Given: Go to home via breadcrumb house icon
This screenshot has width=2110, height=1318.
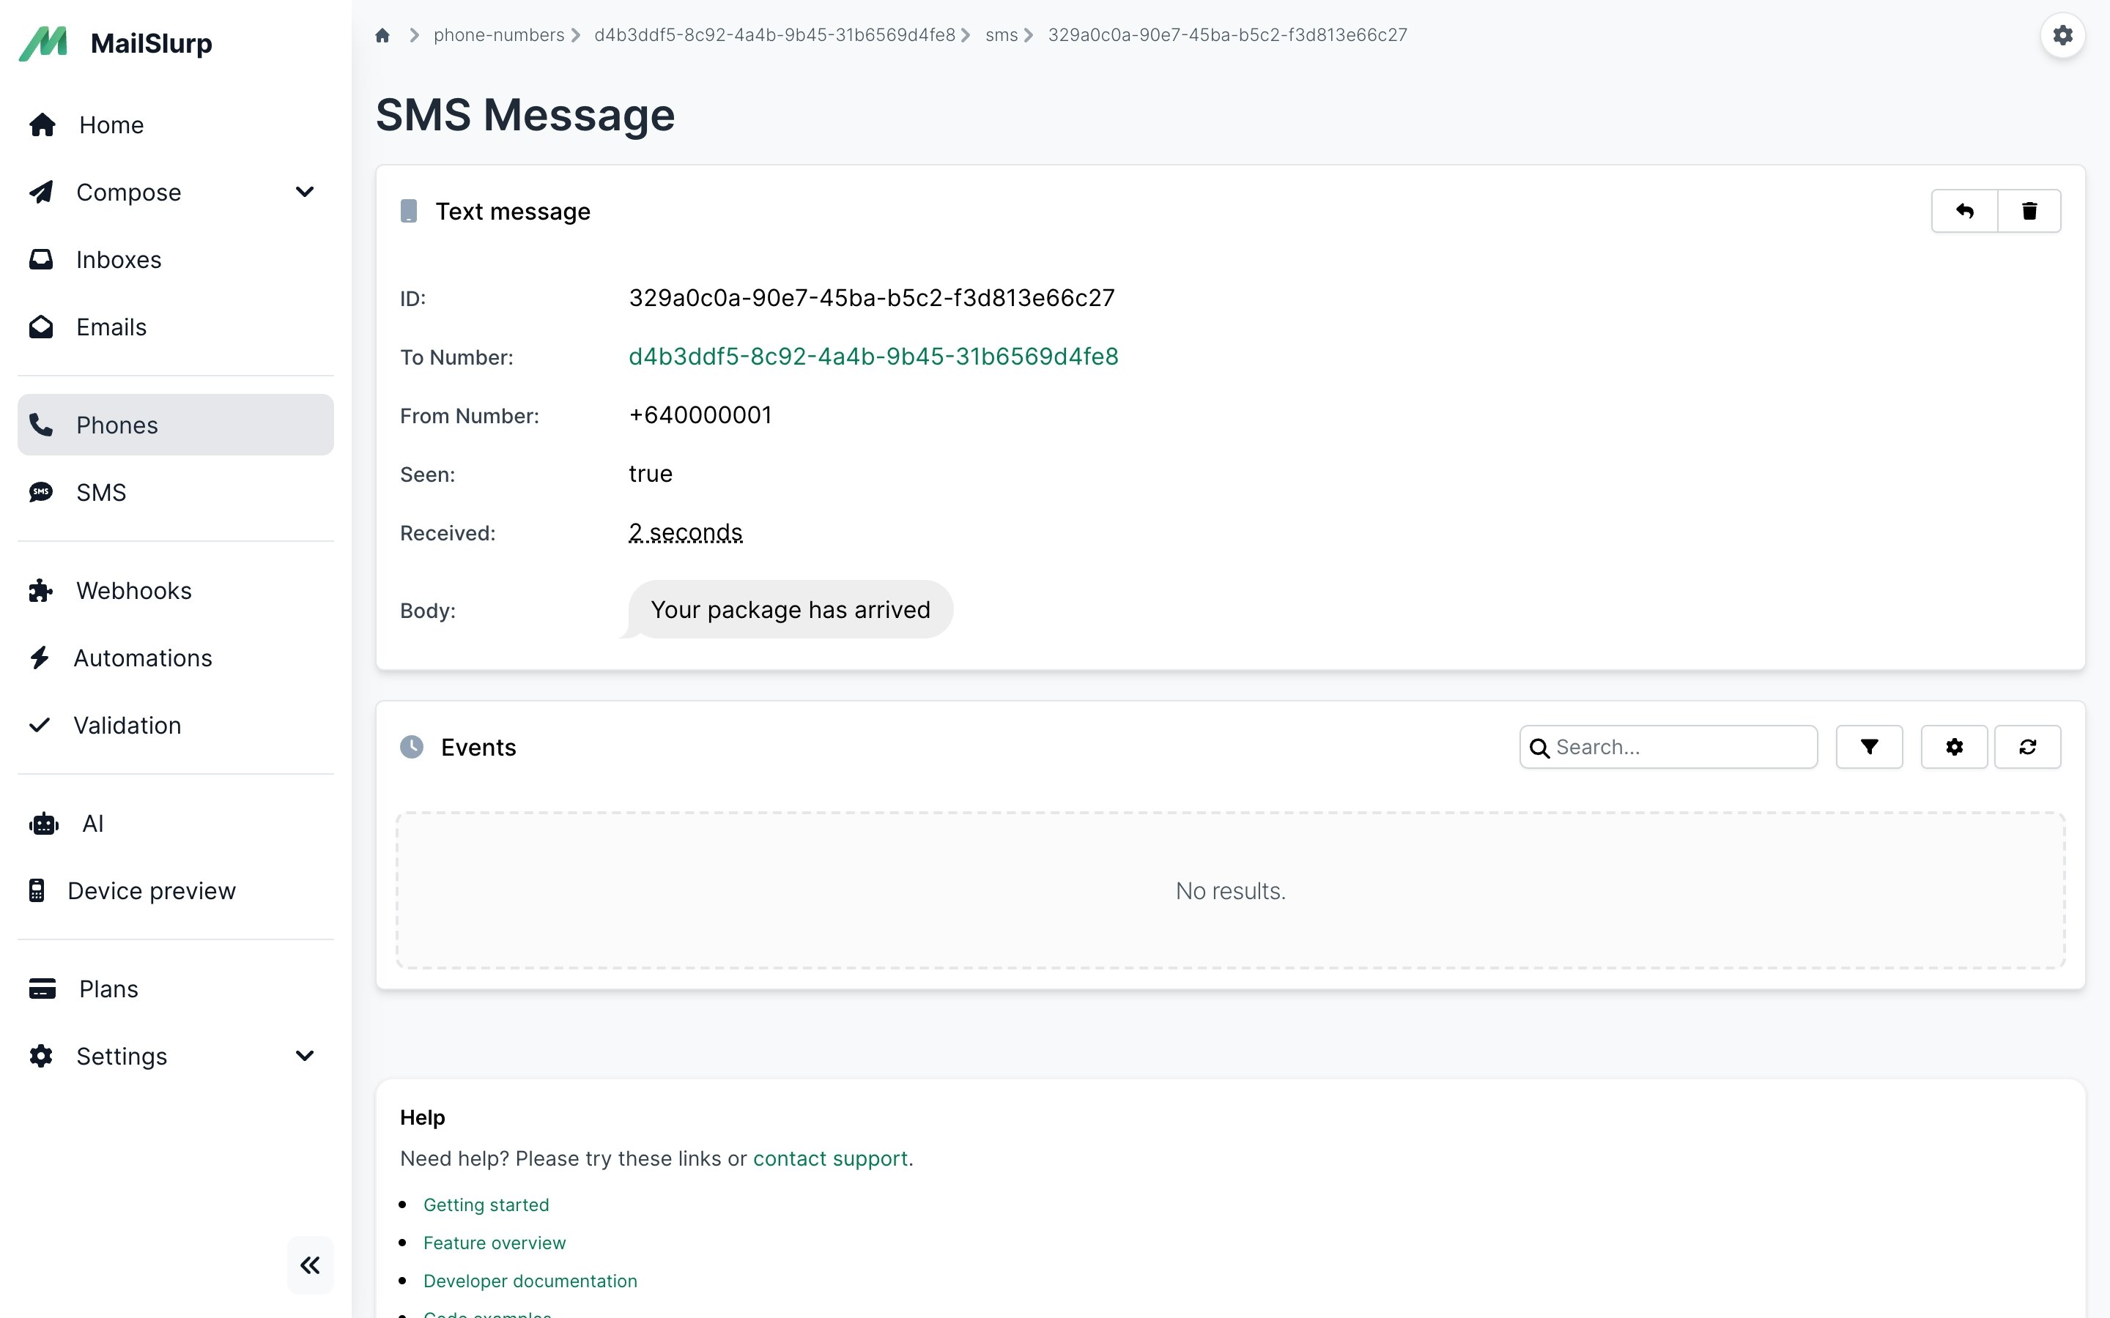Looking at the screenshot, I should 382,36.
